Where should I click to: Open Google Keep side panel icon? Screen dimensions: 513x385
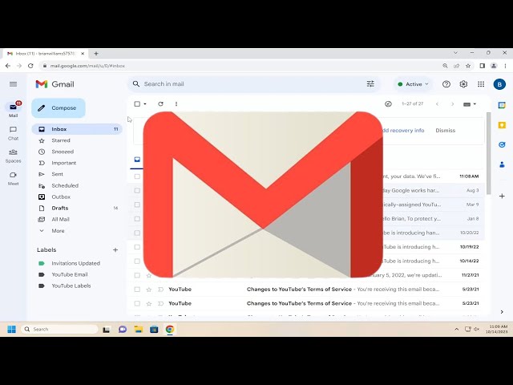(502, 125)
